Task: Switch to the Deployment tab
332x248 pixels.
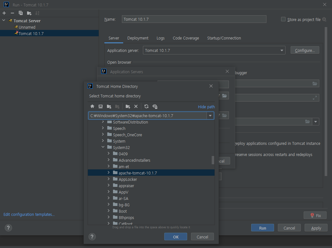Action: click(138, 38)
